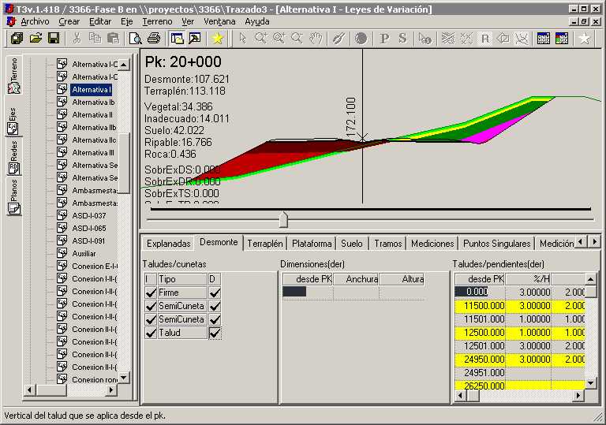The width and height of the screenshot is (606, 425).
Task: Open the Eje menu
Action: coord(126,21)
